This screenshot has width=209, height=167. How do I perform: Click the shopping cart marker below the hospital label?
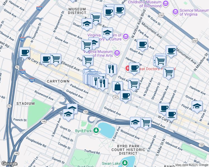pos(168,73)
